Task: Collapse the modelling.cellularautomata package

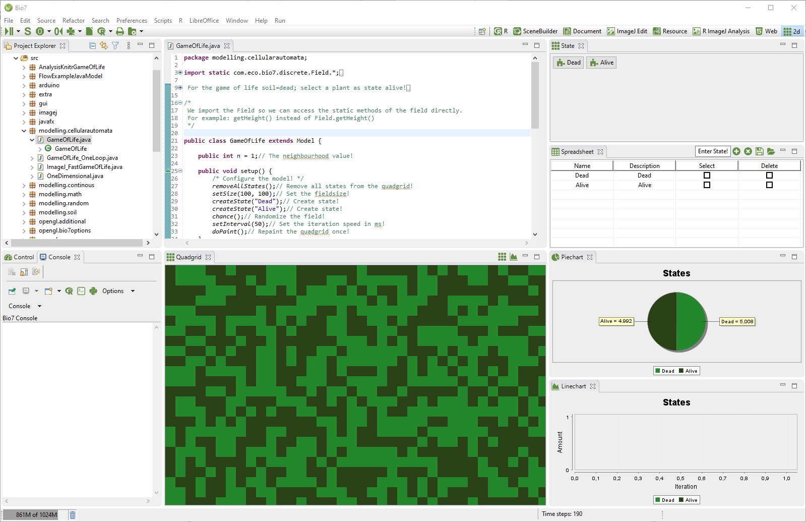Action: click(24, 131)
